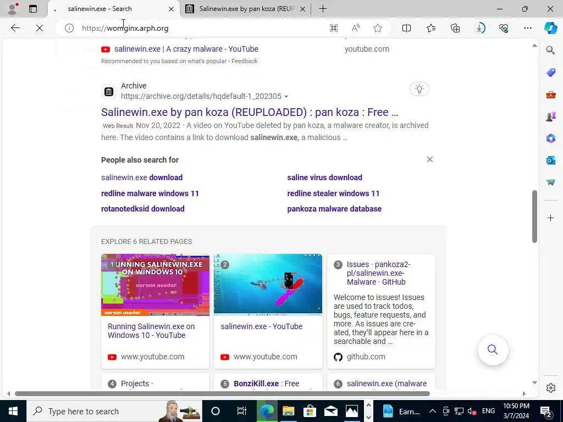Image resolution: width=563 pixels, height=422 pixels.
Task: Launch Copilot from toolbar
Action: click(550, 28)
